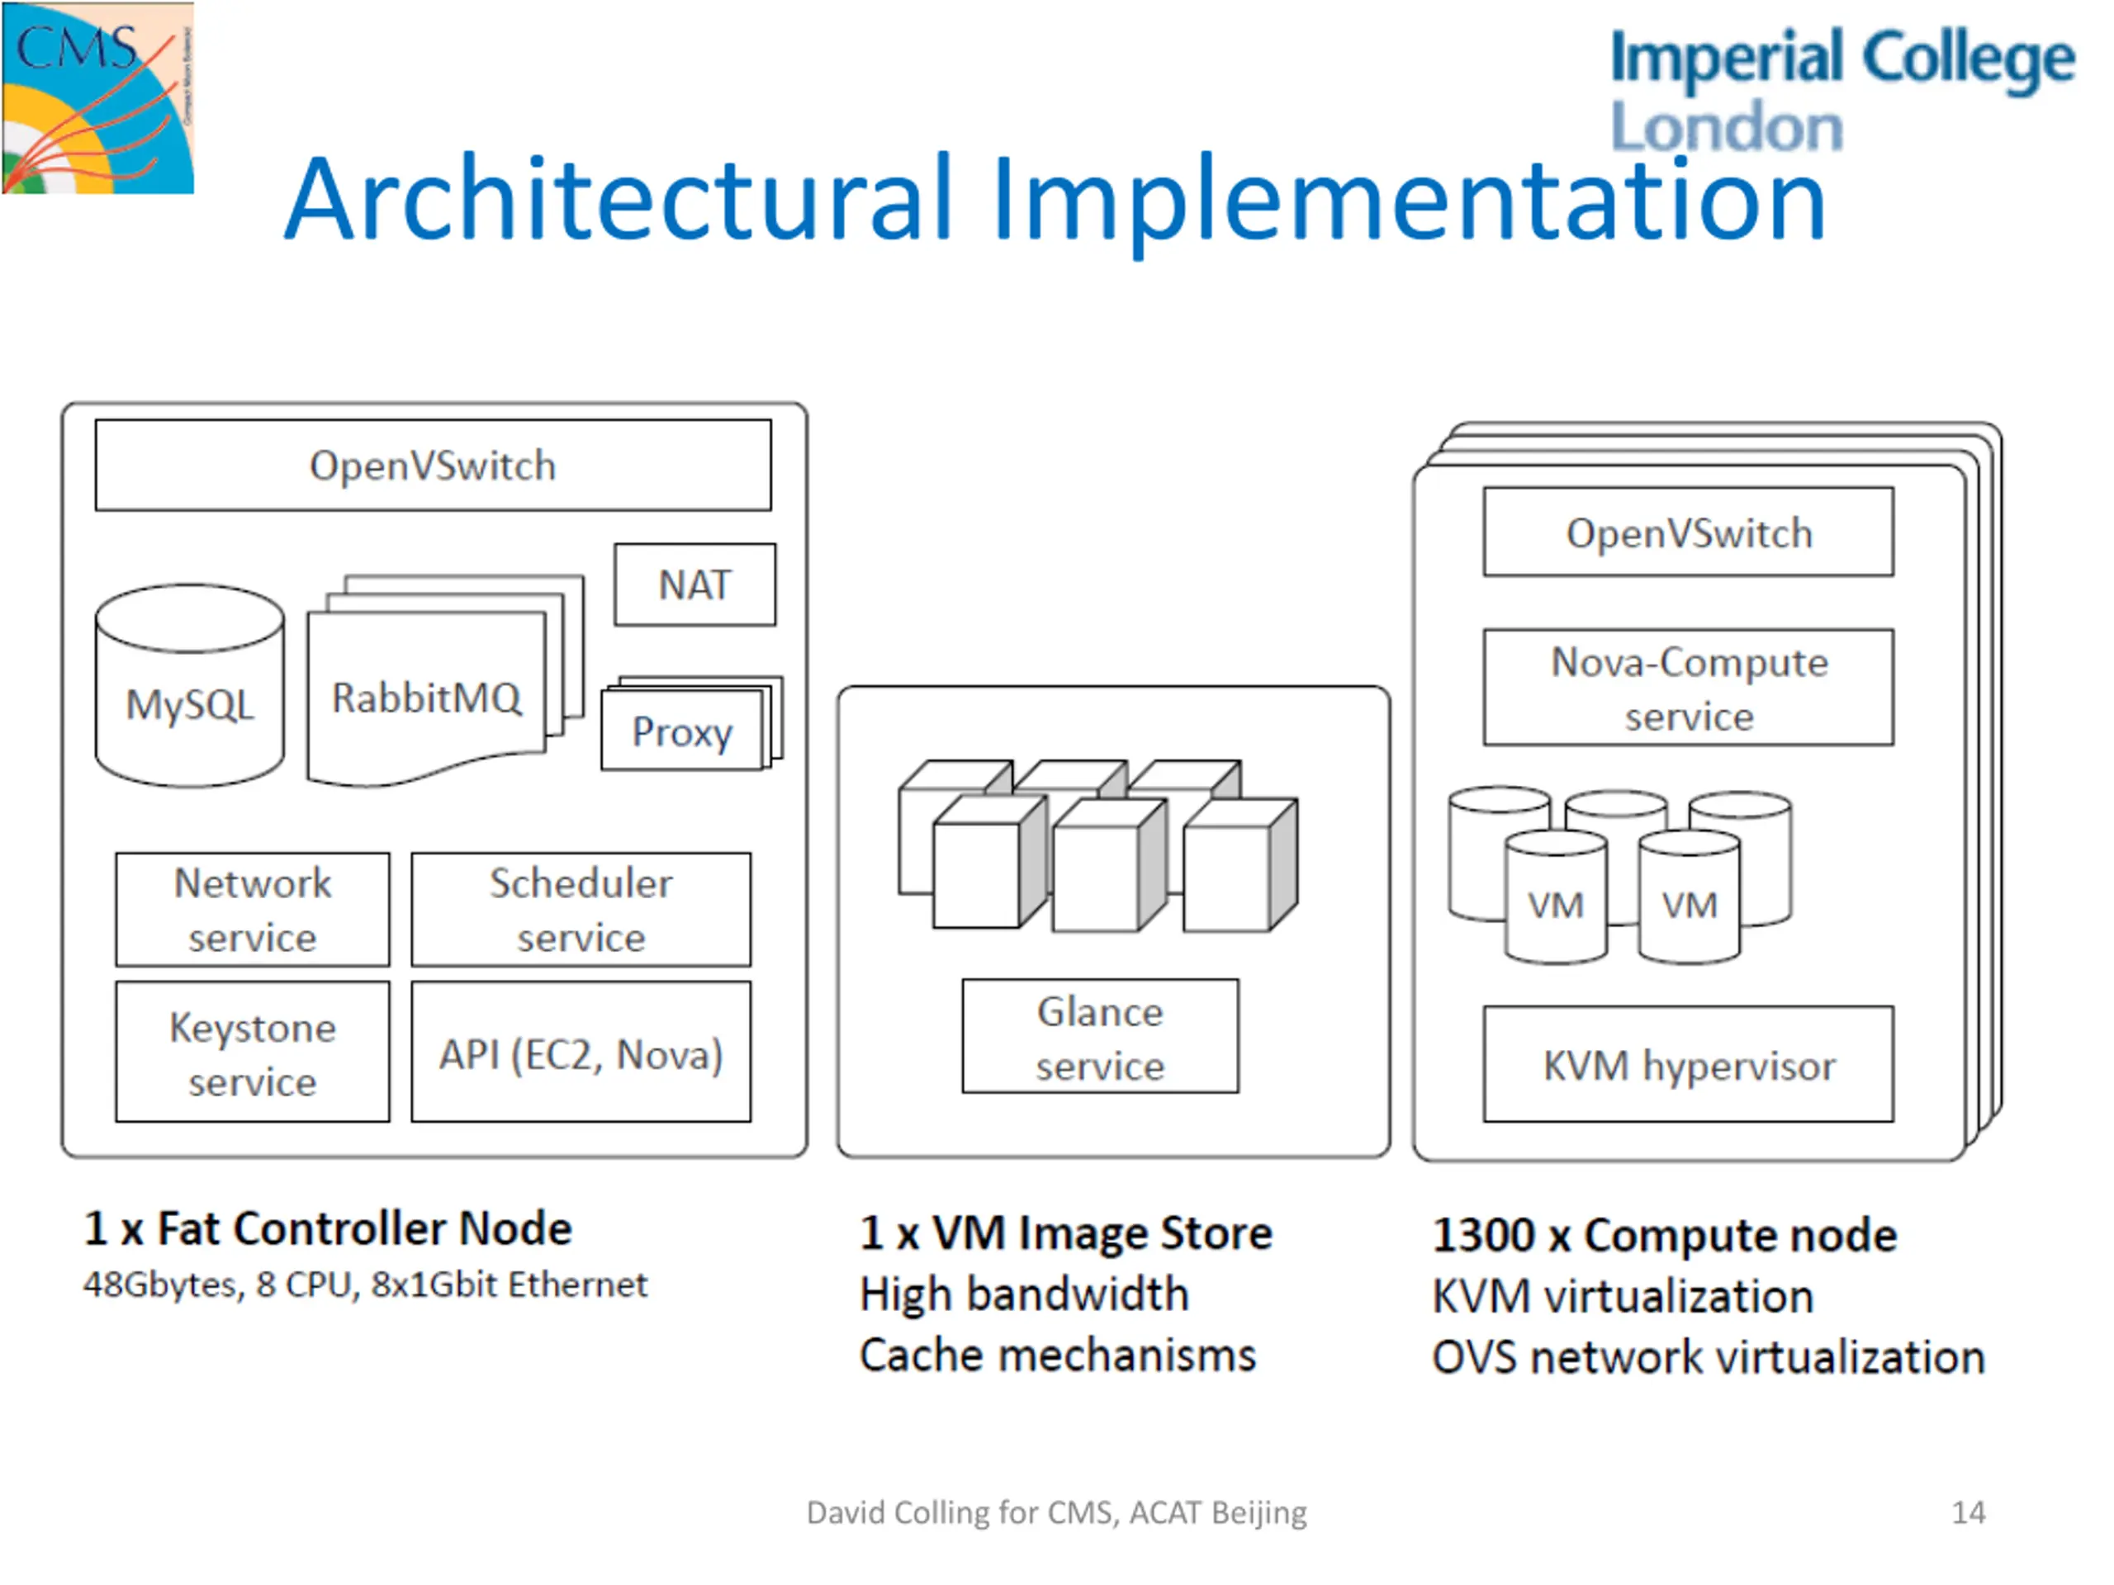Select the MySQL database cylinder
The image size is (2114, 1585).
[x=190, y=686]
